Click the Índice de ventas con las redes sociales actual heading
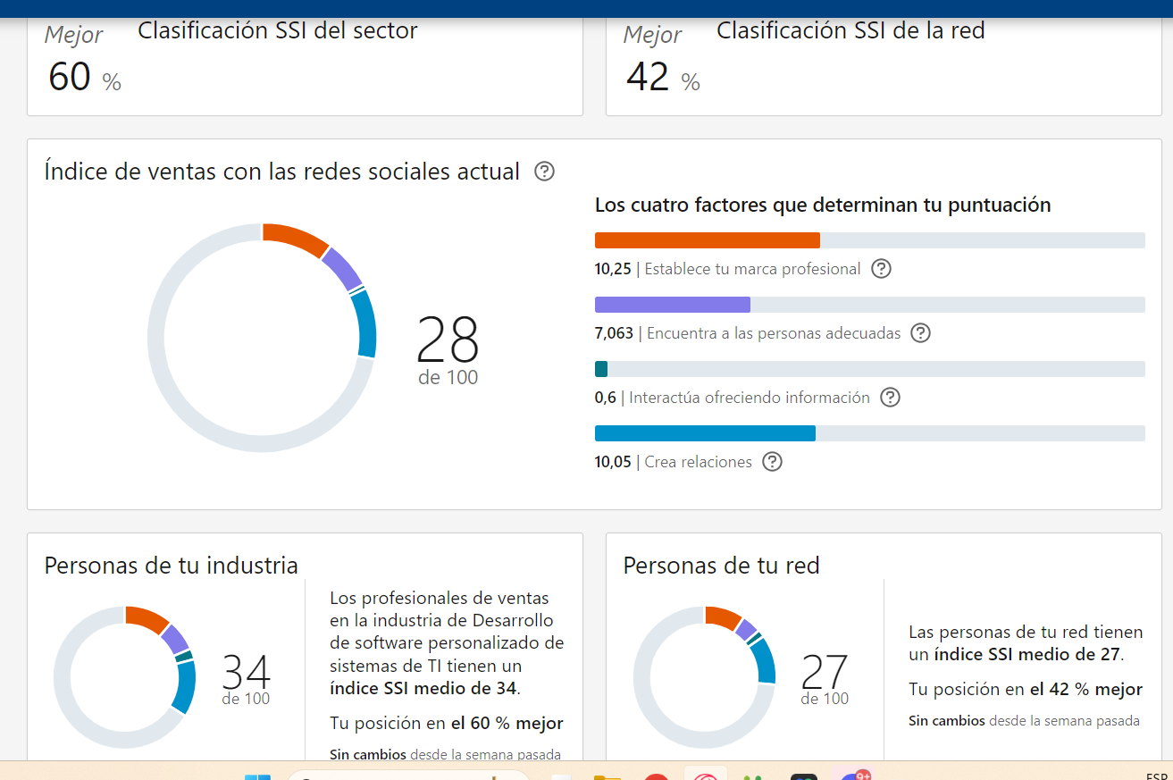This screenshot has height=780, width=1173. tap(282, 172)
